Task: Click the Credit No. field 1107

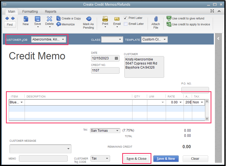Action: click(x=105, y=70)
